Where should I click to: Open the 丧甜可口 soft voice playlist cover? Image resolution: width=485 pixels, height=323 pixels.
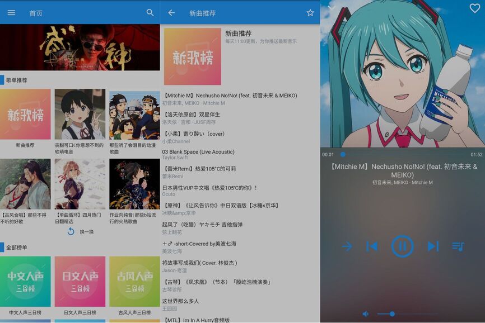[80, 114]
